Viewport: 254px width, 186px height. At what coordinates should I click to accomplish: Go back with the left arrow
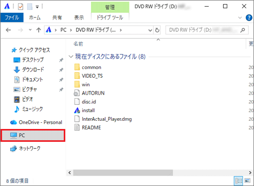tap(8, 30)
